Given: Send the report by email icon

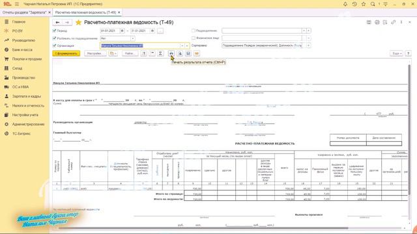Looking at the screenshot, I should (197, 53).
